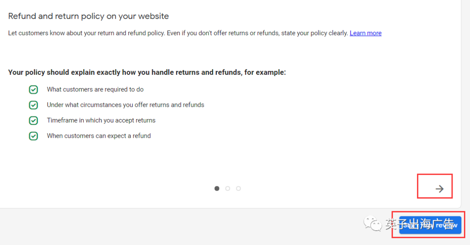Open the 'Learn more' link

pos(366,33)
